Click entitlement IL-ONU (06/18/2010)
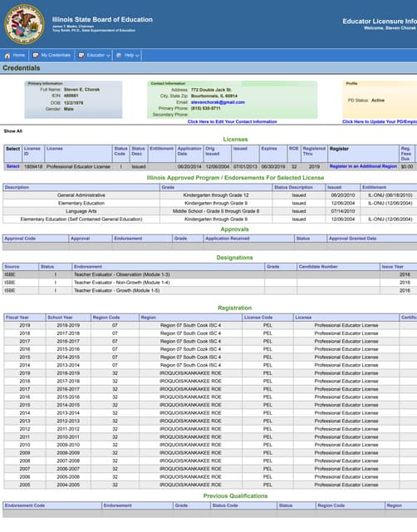This screenshot has width=417, height=532. (390, 195)
